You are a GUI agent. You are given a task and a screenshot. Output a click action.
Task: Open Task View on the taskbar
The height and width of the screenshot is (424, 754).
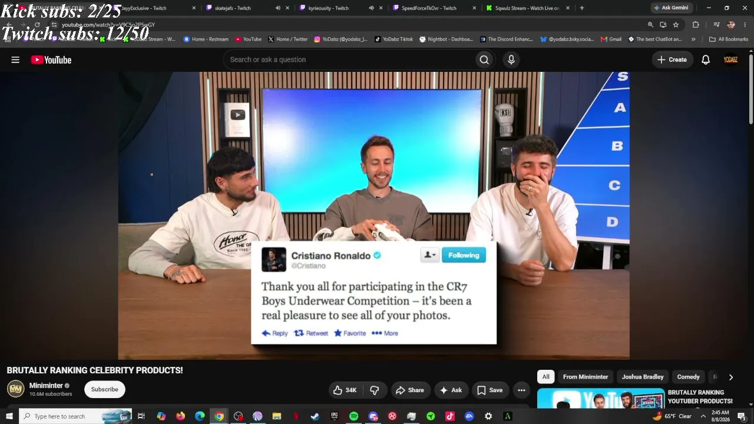tap(141, 416)
